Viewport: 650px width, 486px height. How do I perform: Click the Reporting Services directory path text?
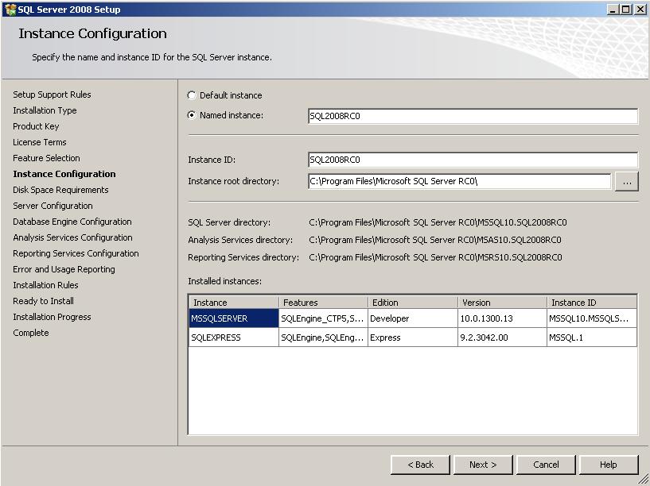(x=435, y=257)
